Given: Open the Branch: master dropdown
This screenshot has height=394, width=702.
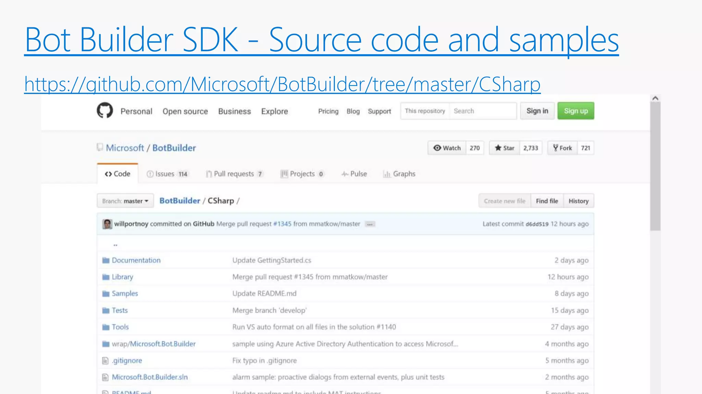Looking at the screenshot, I should click(125, 201).
